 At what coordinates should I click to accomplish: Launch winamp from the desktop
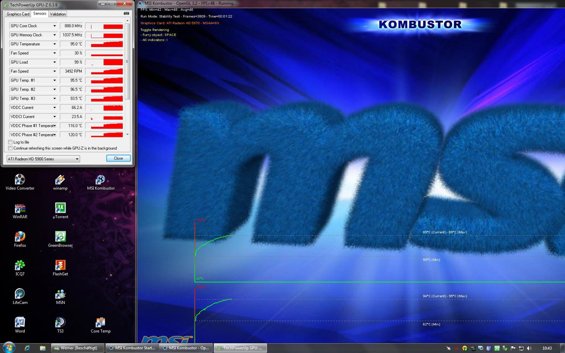pyautogui.click(x=60, y=182)
